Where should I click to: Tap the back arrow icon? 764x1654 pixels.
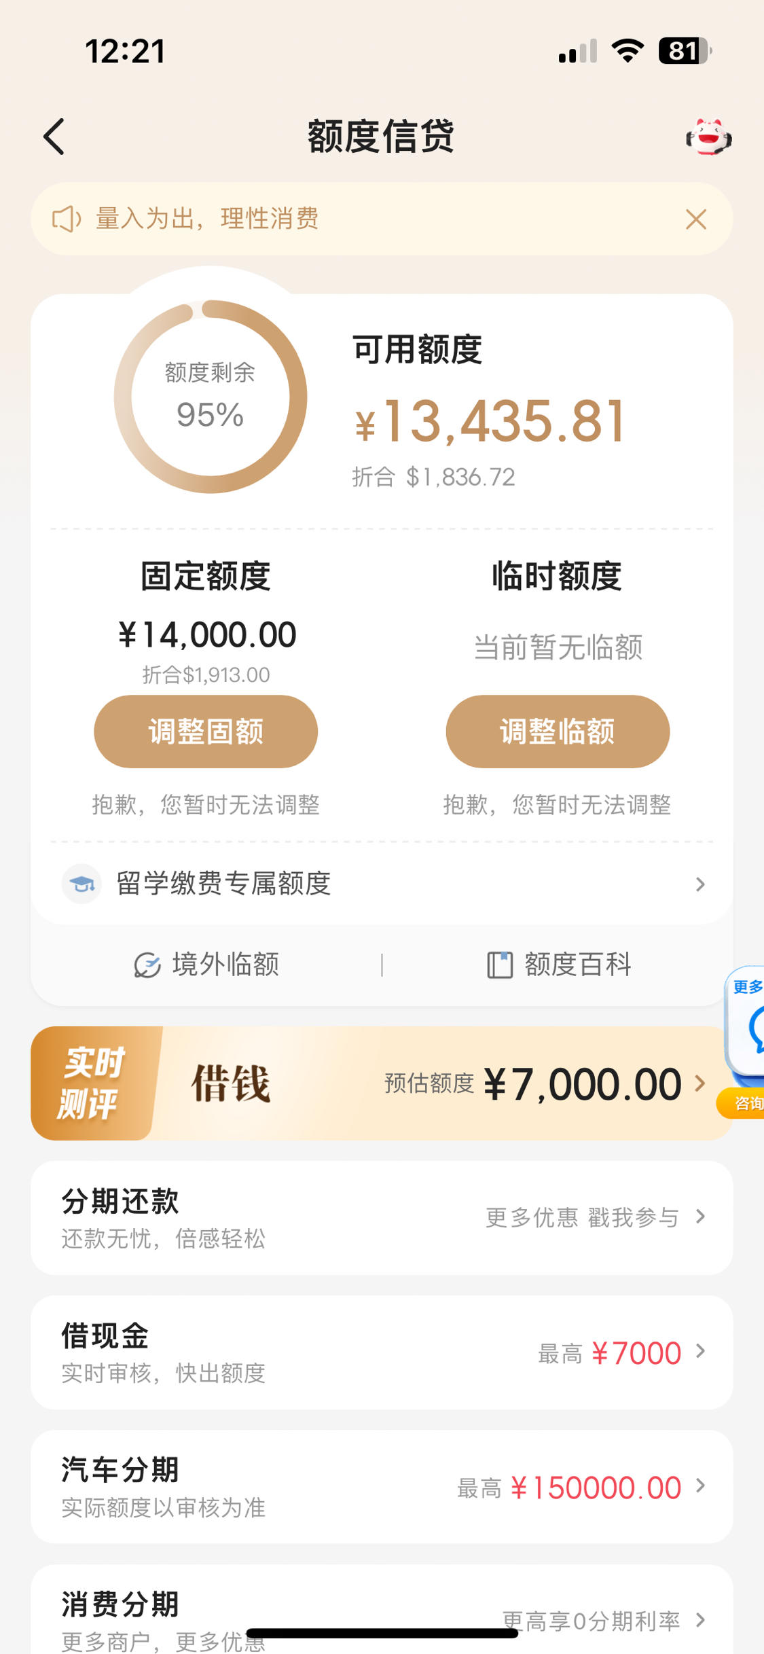54,137
